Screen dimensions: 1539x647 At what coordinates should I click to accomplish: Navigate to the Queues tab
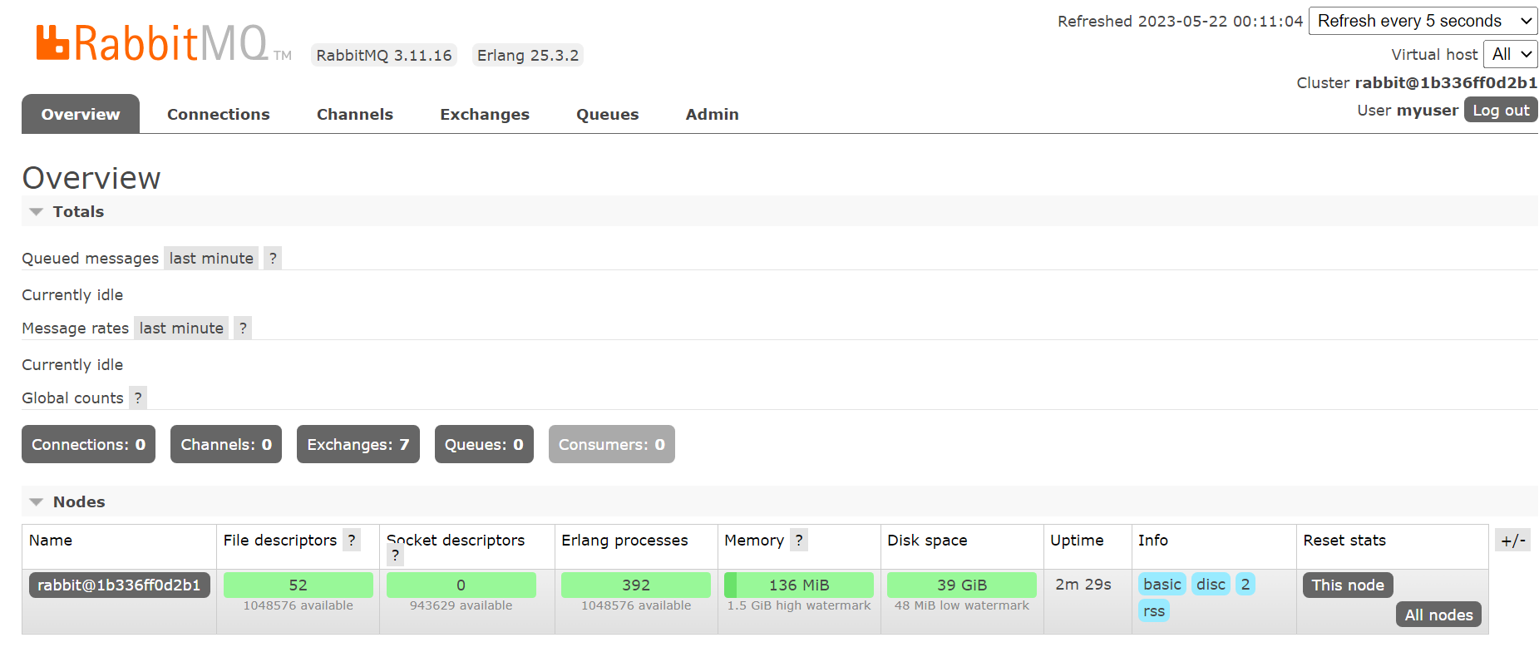(x=608, y=114)
